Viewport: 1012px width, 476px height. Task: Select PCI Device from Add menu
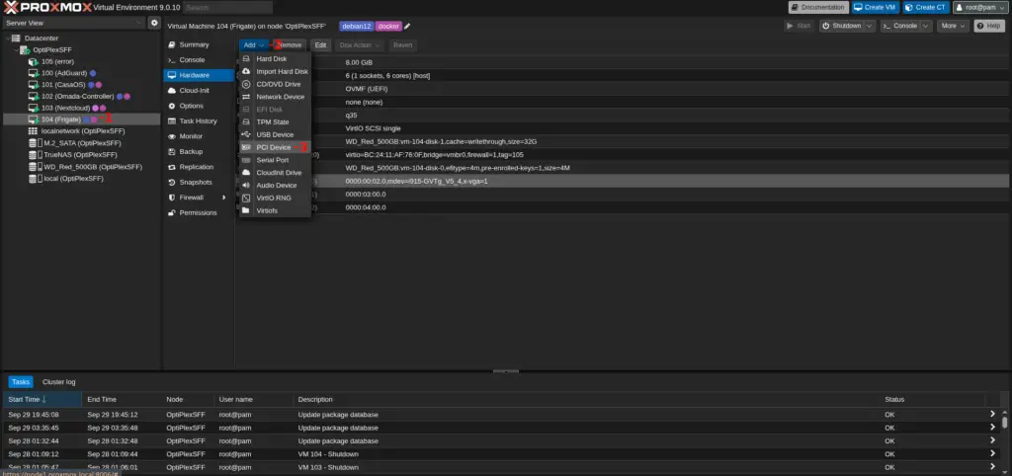click(x=273, y=147)
